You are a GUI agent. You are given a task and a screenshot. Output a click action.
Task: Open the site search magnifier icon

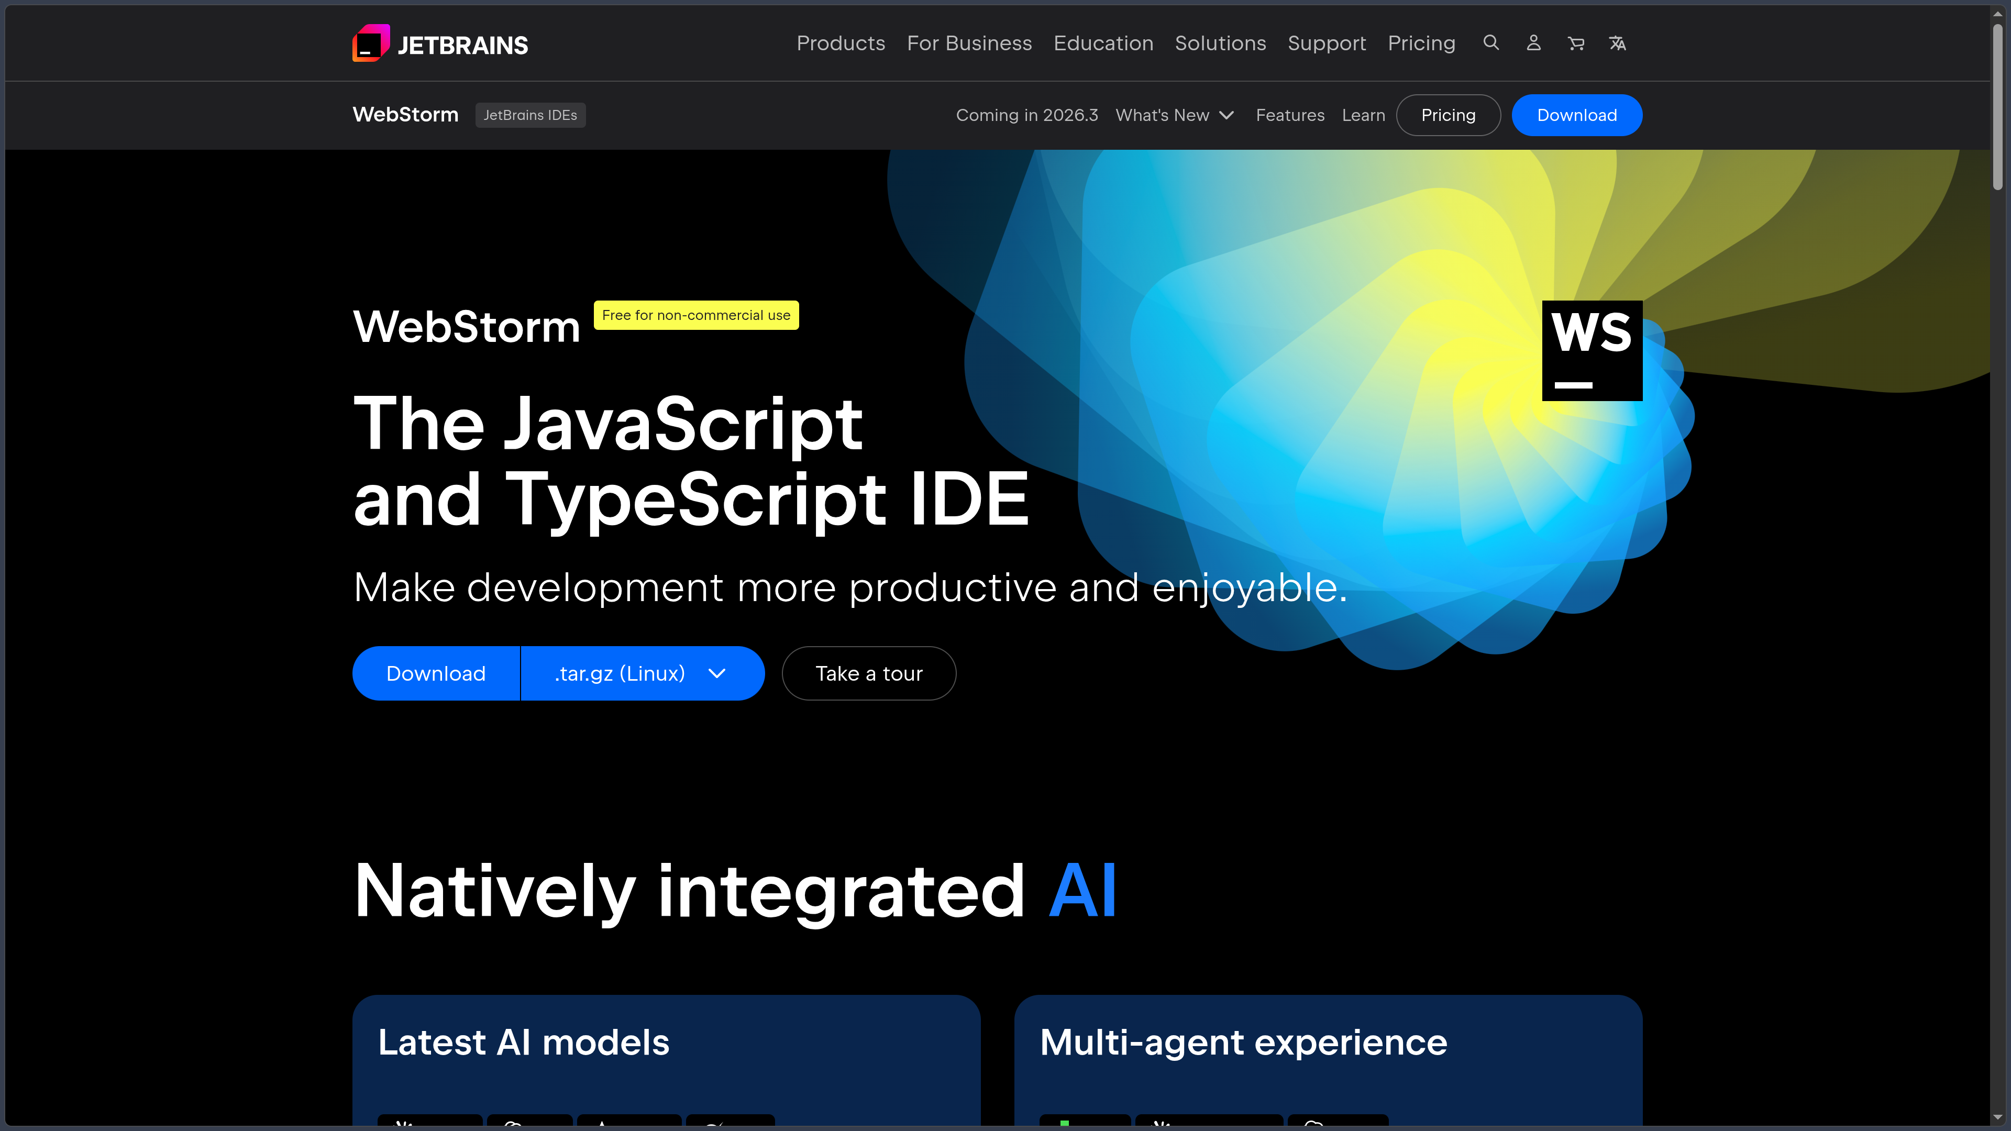click(1491, 43)
